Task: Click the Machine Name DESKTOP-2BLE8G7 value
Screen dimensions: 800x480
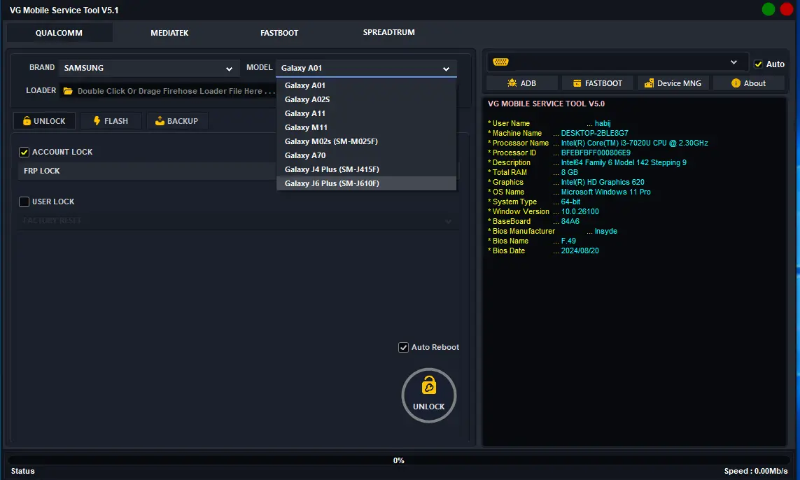Action: click(x=594, y=133)
